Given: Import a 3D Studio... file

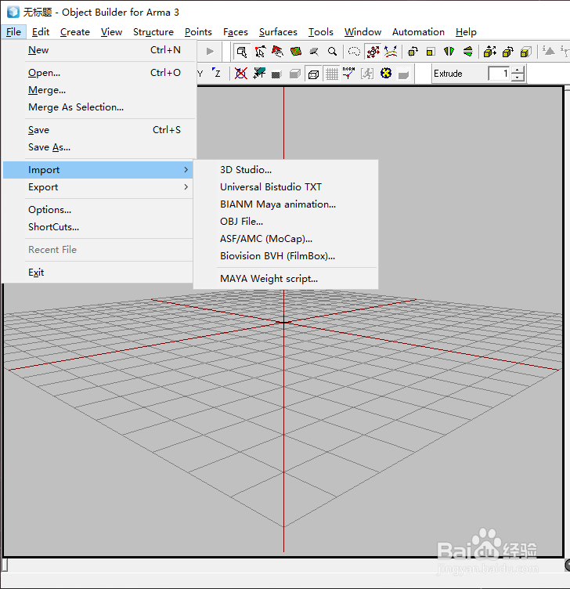Looking at the screenshot, I should (286, 170).
